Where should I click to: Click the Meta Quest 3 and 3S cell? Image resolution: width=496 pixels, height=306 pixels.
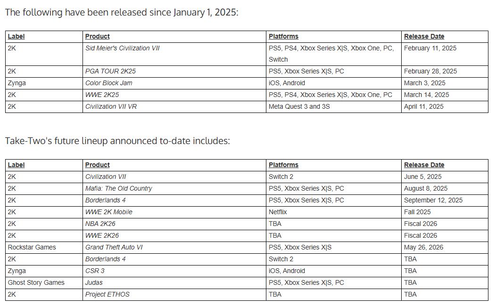click(334, 107)
